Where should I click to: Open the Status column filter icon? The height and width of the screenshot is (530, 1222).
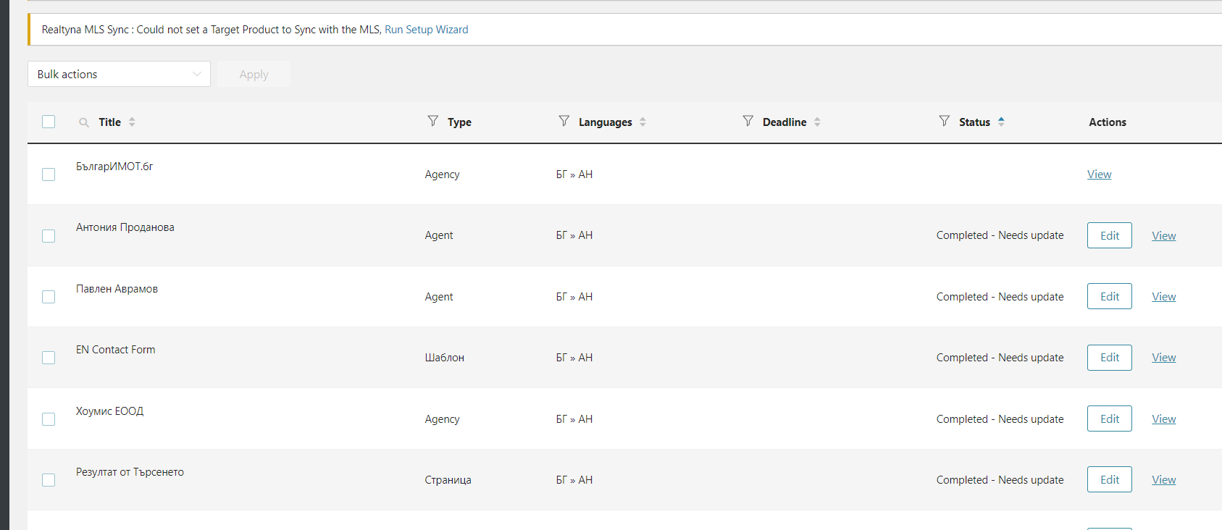(944, 121)
